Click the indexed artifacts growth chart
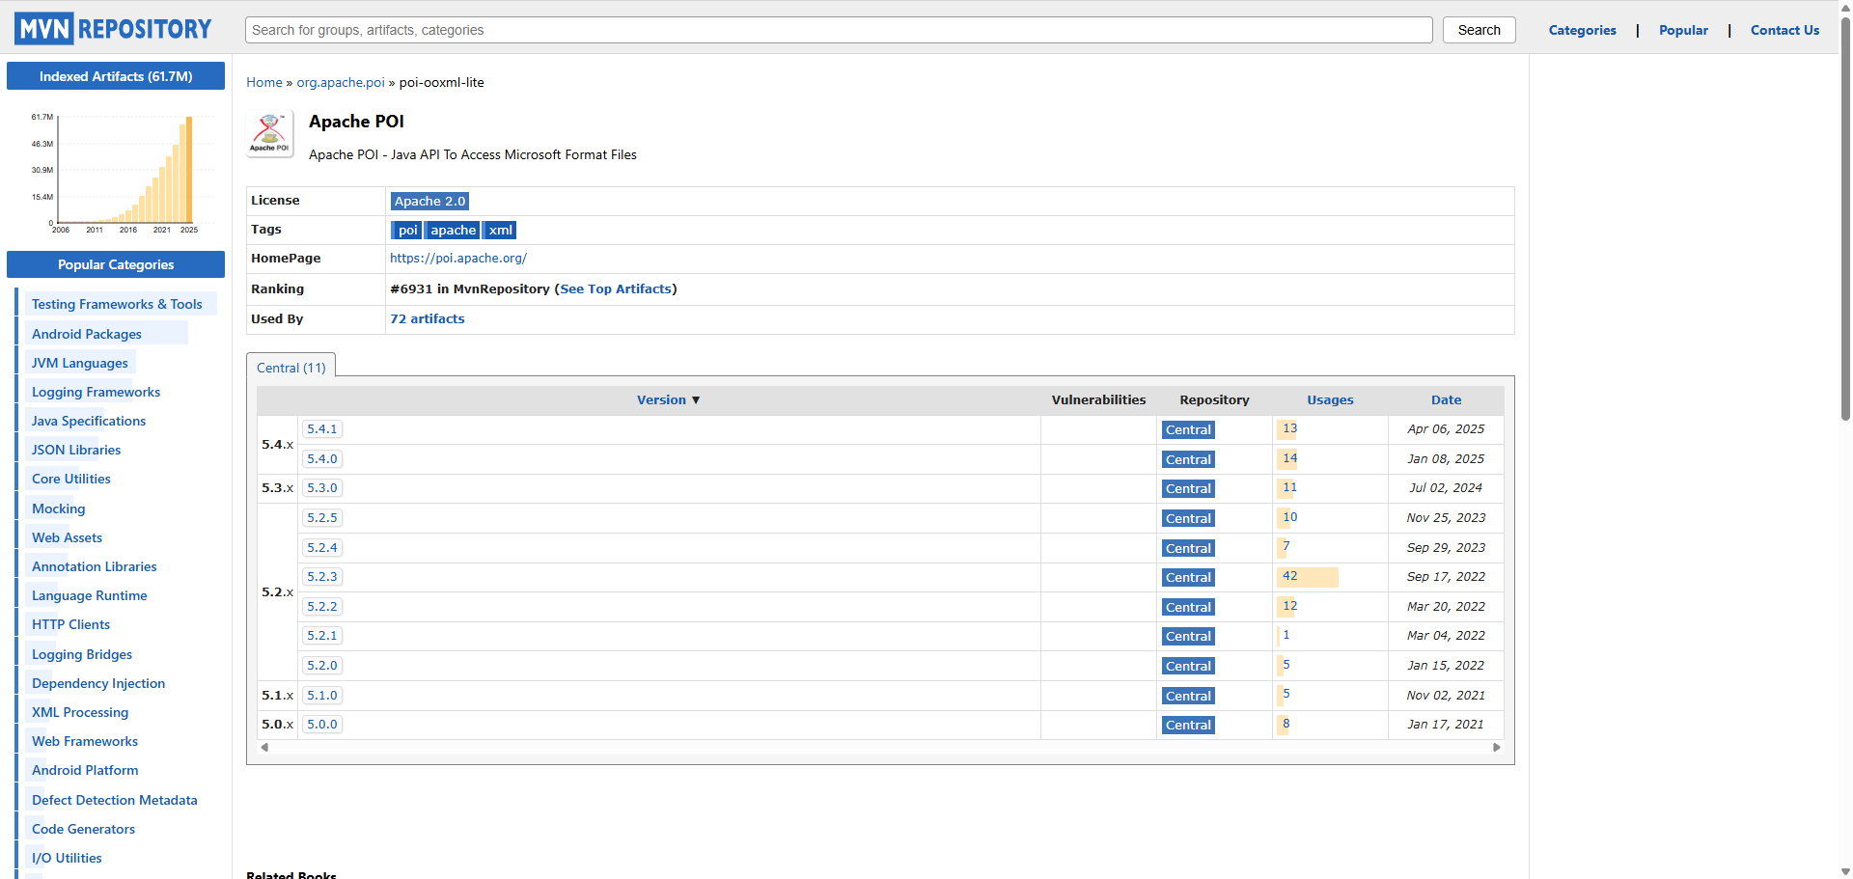The width and height of the screenshot is (1853, 879). coord(116,173)
